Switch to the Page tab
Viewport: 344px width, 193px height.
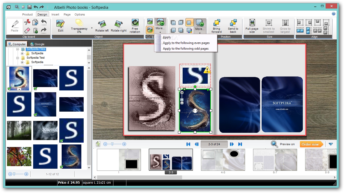point(67,14)
